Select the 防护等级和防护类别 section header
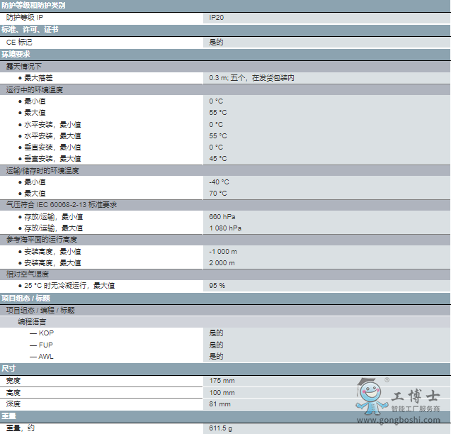Image resolution: width=451 pixels, height=434 pixels. click(33, 5)
